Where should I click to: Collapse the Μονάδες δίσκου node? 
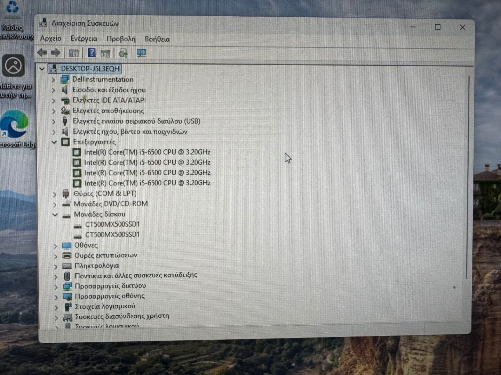tap(55, 215)
